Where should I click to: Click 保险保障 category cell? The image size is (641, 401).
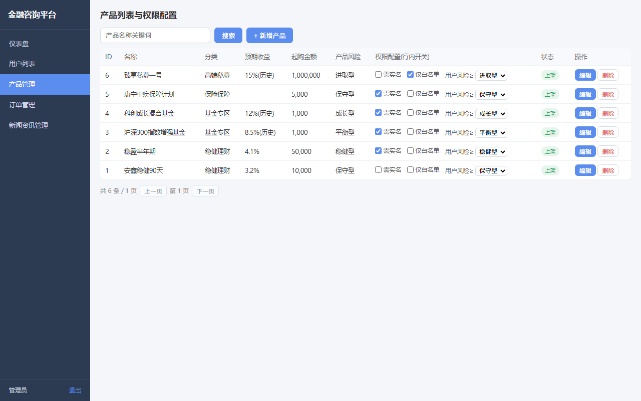[217, 94]
